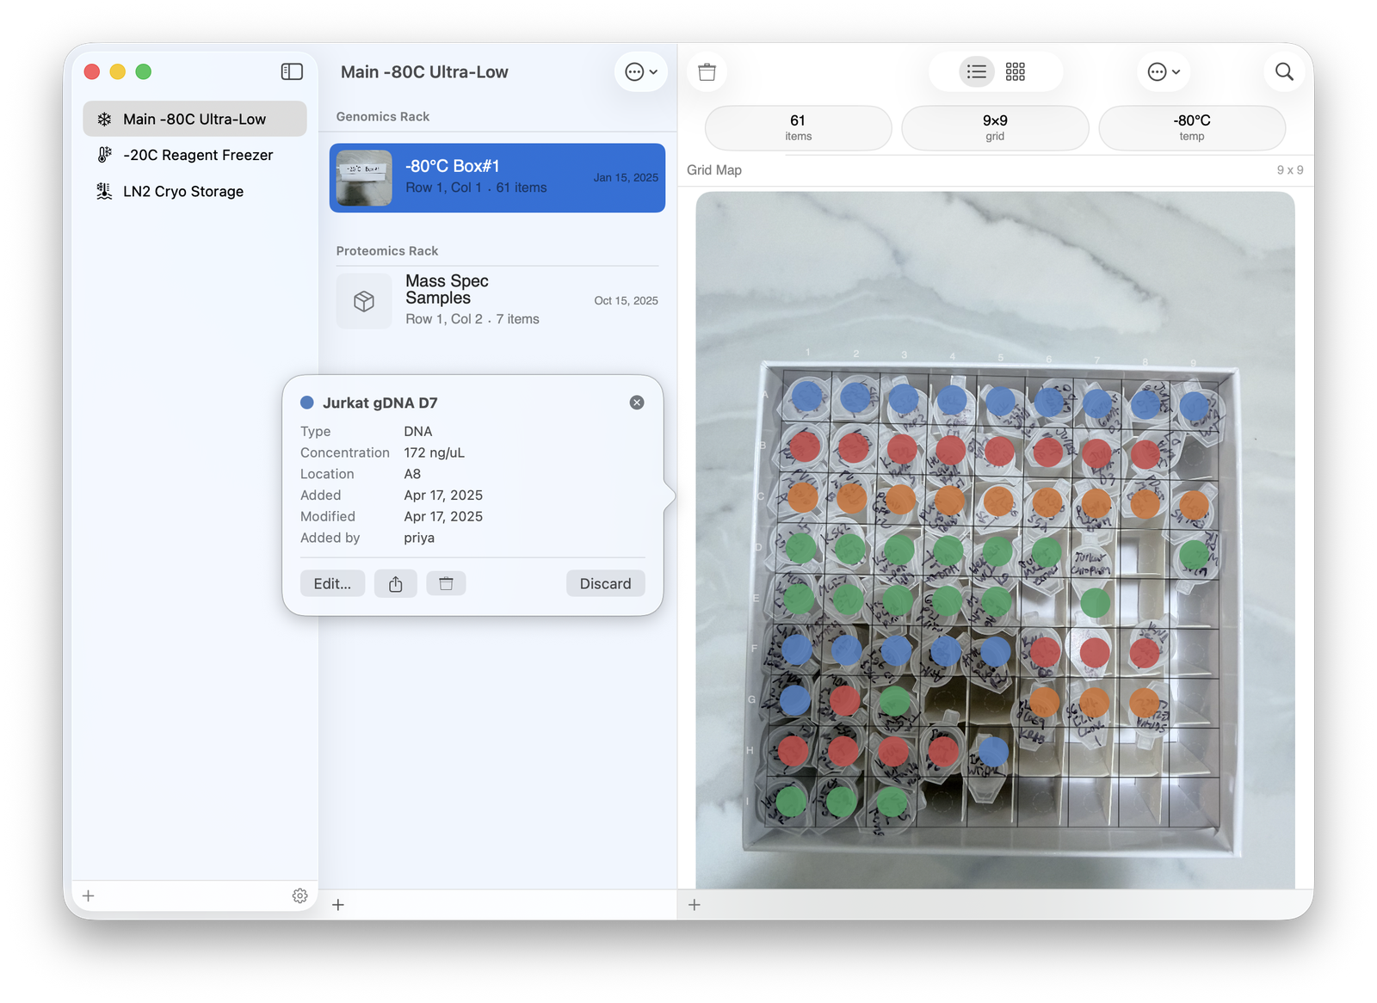Select blue sample marker at A1
This screenshot has height=1003, width=1377.
coord(806,397)
